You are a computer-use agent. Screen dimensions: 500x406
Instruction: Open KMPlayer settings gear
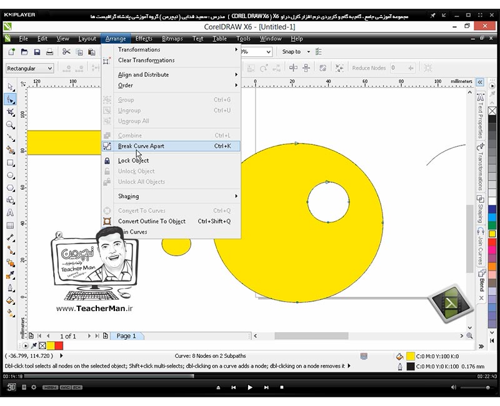pos(34,387)
